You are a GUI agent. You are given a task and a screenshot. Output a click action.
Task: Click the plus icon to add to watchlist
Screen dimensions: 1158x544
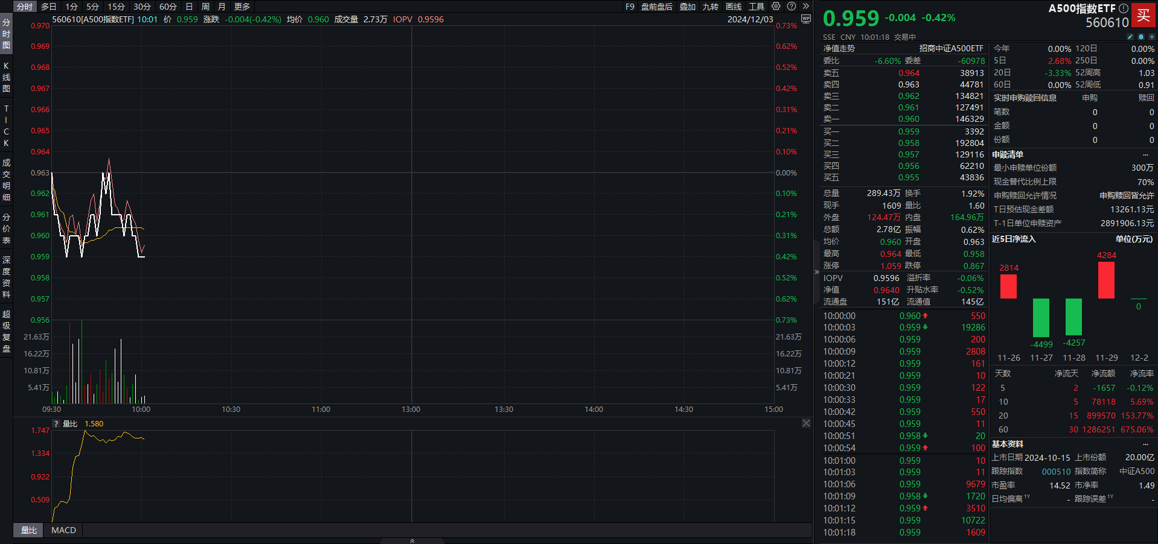pyautogui.click(x=1151, y=37)
